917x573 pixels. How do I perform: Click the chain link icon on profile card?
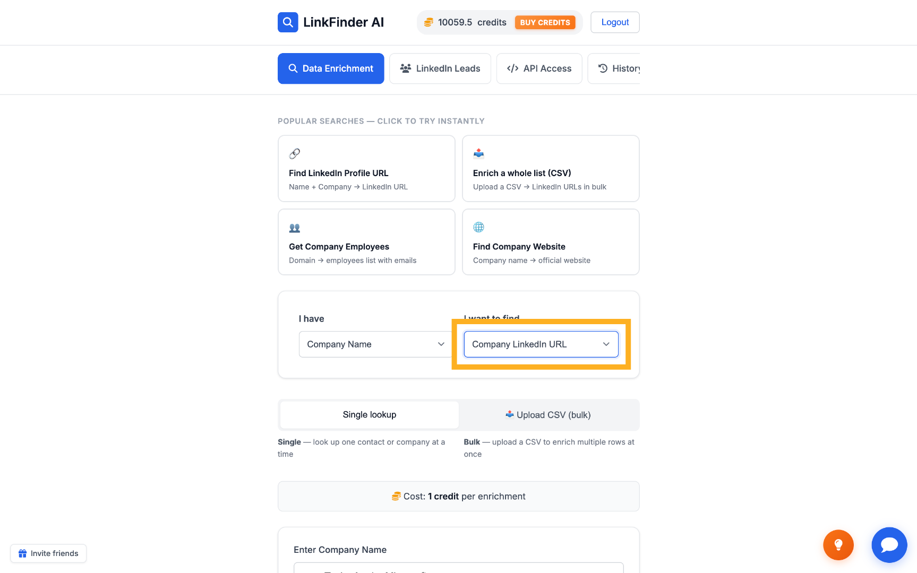tap(295, 154)
